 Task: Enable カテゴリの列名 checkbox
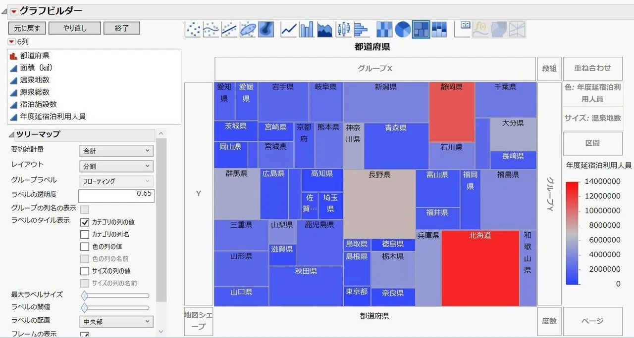pos(85,234)
